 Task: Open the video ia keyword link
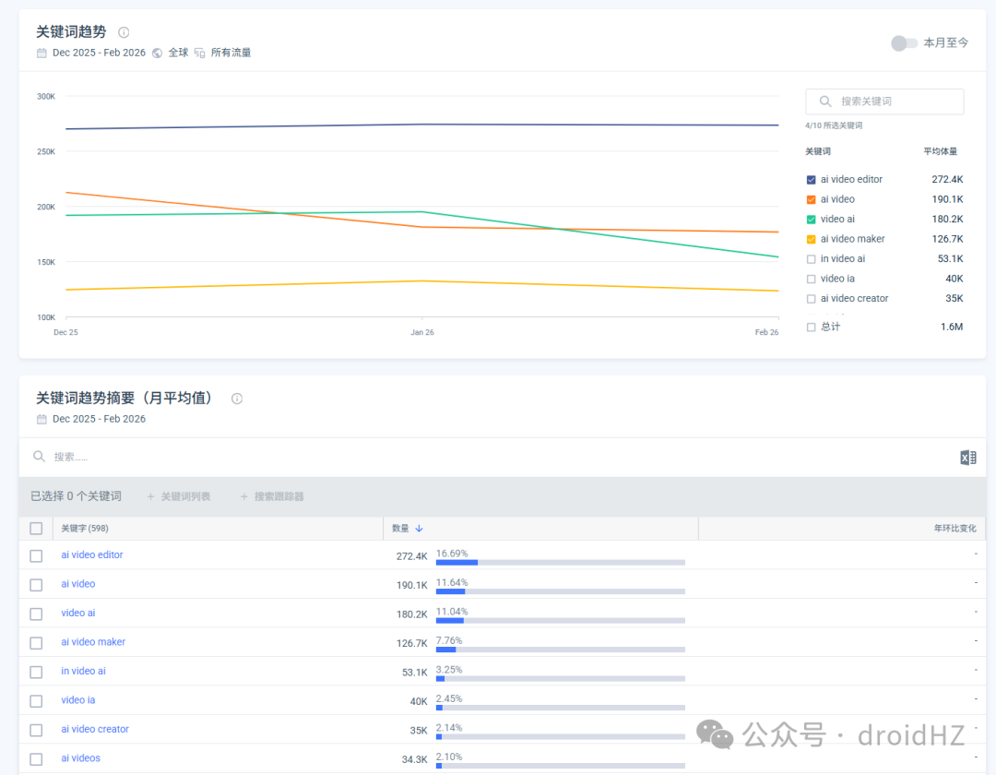78,700
